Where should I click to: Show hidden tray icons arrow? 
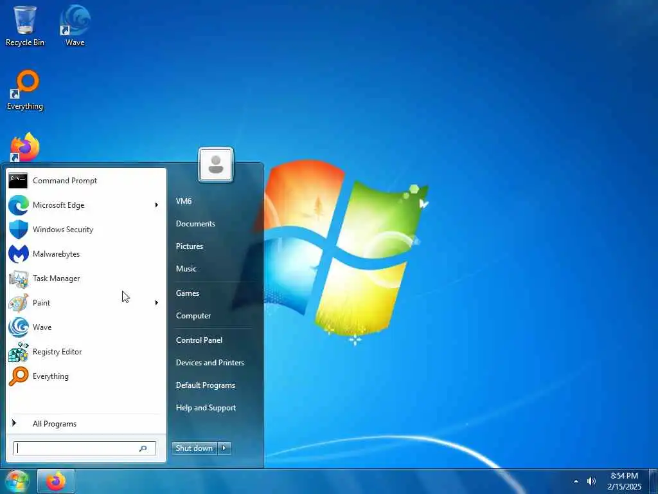(x=576, y=481)
